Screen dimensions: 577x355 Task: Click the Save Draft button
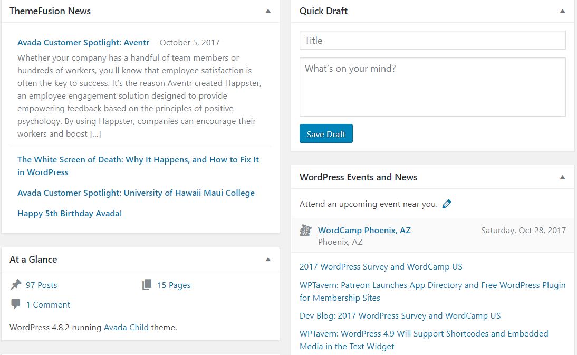click(x=325, y=133)
